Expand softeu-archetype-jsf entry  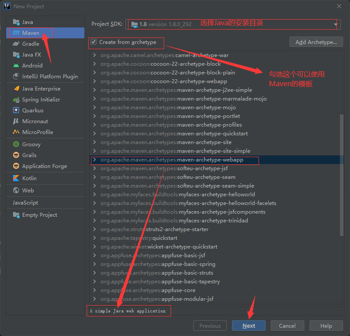(x=94, y=168)
